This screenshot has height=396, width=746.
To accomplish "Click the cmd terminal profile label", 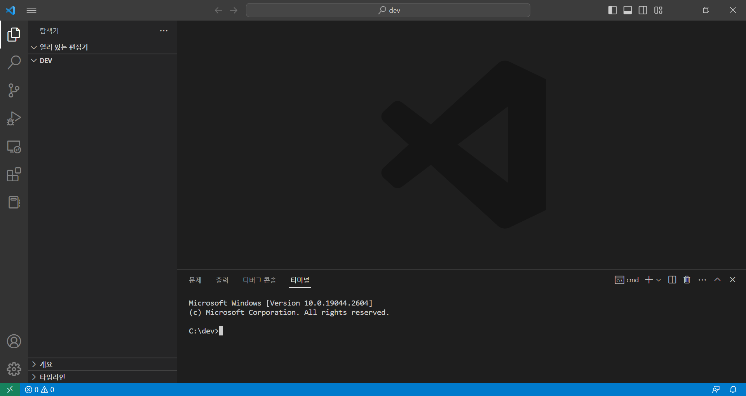I will point(627,280).
